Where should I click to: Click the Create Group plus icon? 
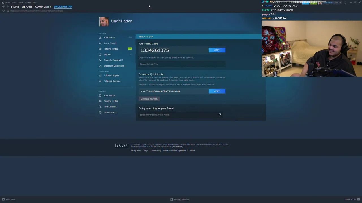point(100,112)
